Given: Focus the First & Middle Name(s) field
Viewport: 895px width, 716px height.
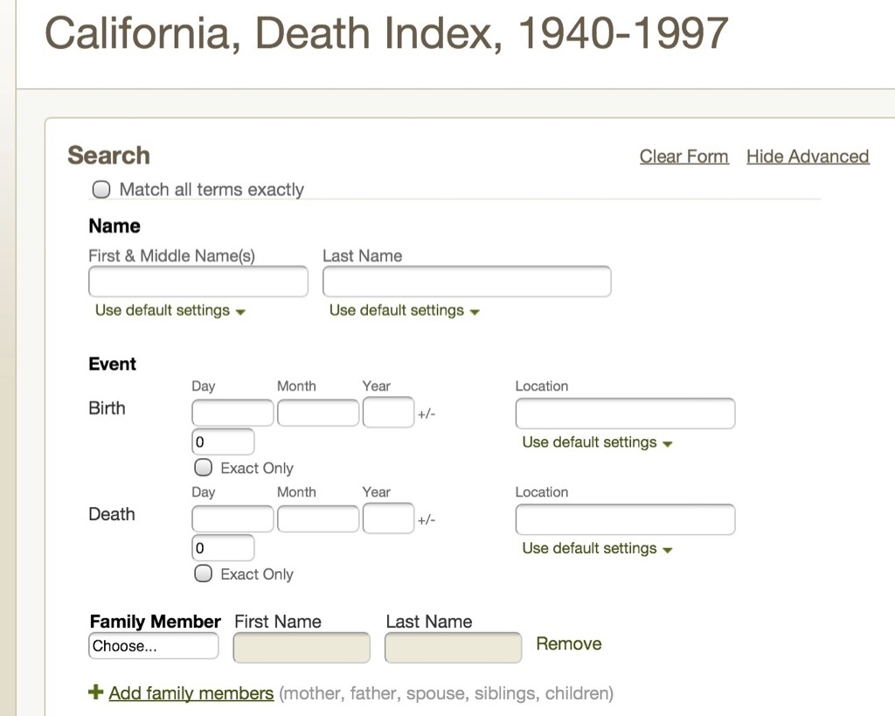Looking at the screenshot, I should point(198,282).
